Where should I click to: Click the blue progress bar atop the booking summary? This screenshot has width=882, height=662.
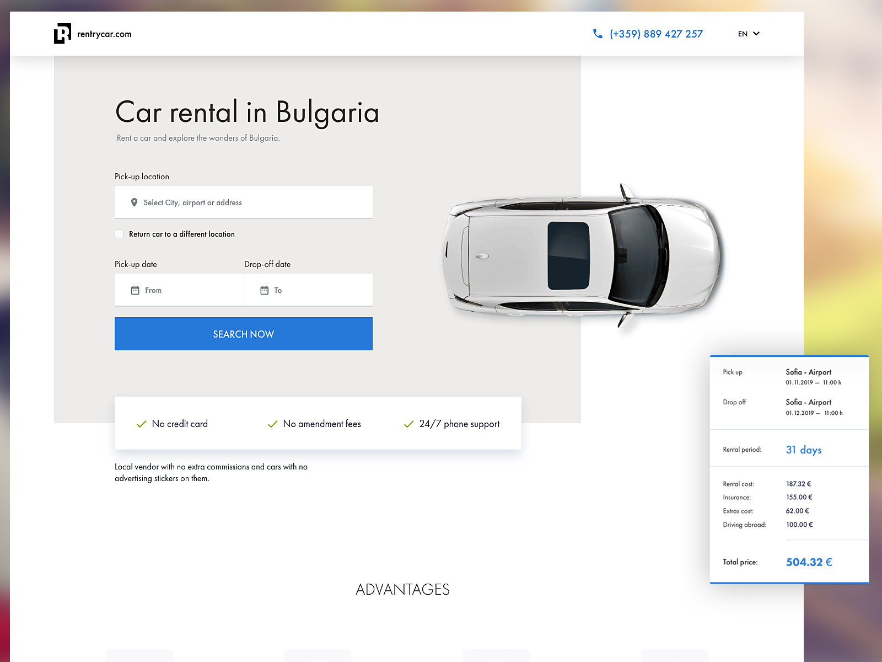(789, 357)
